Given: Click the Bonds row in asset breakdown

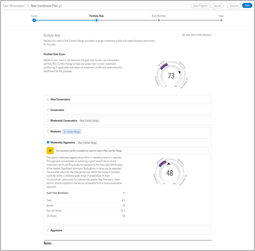Looking at the screenshot, I should (x=86, y=206).
